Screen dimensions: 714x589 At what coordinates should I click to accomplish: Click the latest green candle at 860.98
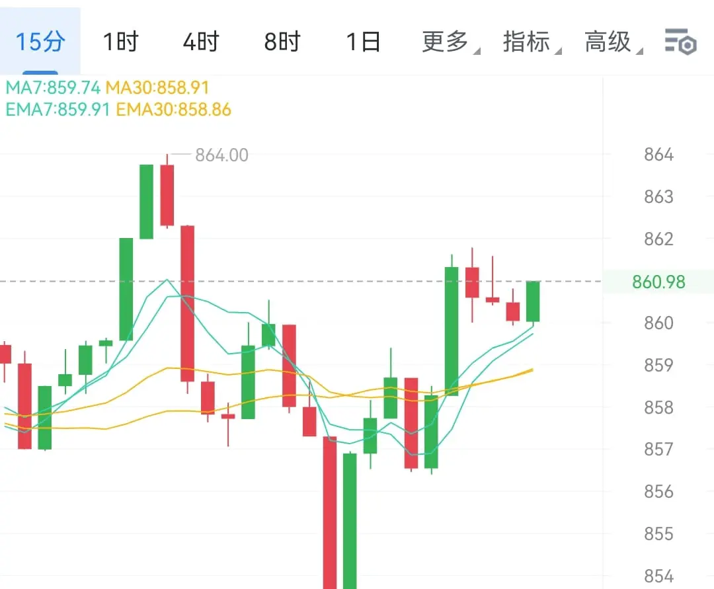coord(533,301)
